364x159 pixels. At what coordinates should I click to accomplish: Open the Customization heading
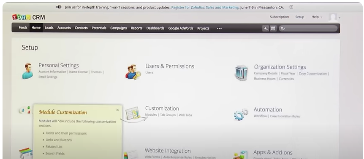pos(162,109)
